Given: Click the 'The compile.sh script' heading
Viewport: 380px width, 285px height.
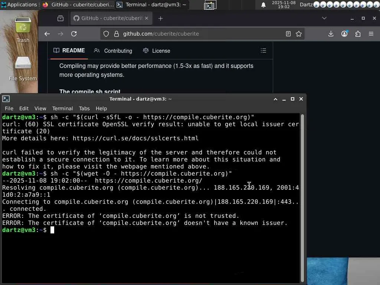Looking at the screenshot, I should pos(90,91).
